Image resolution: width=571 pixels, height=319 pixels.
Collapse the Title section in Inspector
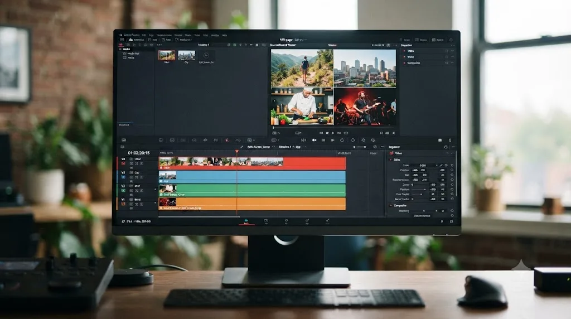click(x=391, y=160)
